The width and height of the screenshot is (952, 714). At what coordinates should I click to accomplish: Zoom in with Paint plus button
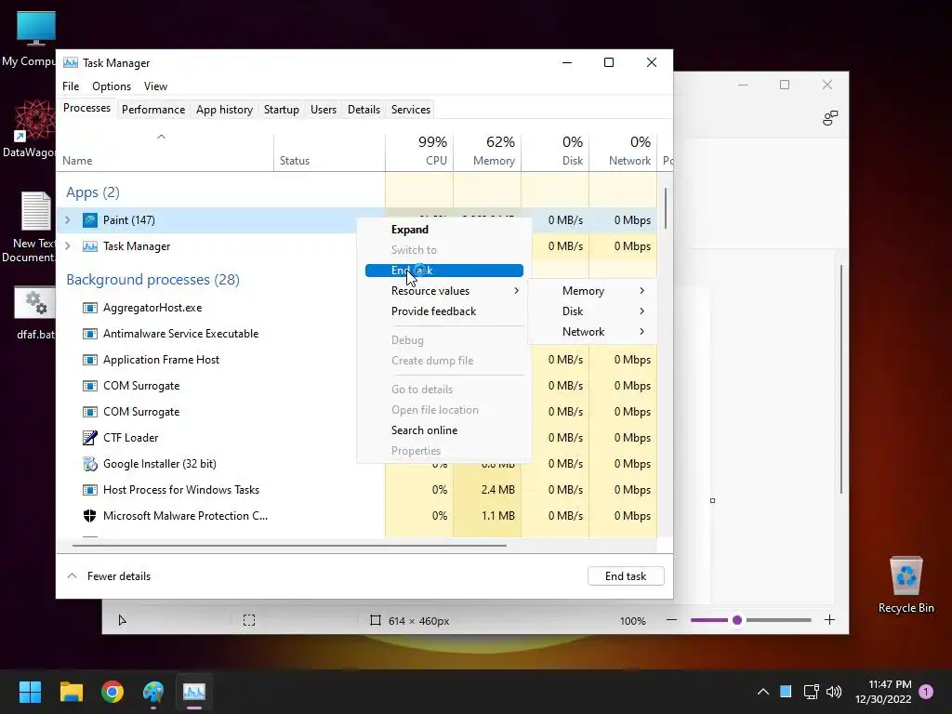click(x=829, y=620)
